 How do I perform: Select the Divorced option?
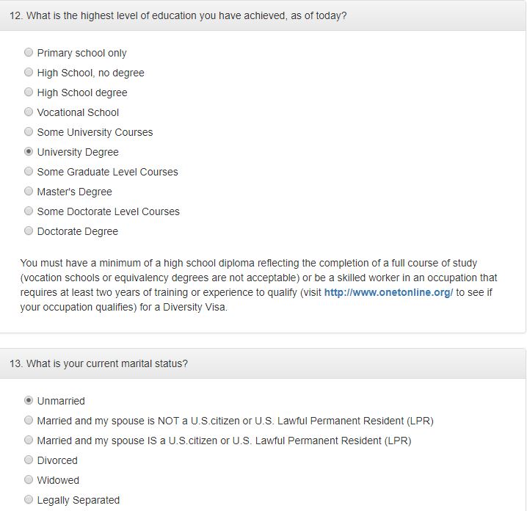(29, 460)
